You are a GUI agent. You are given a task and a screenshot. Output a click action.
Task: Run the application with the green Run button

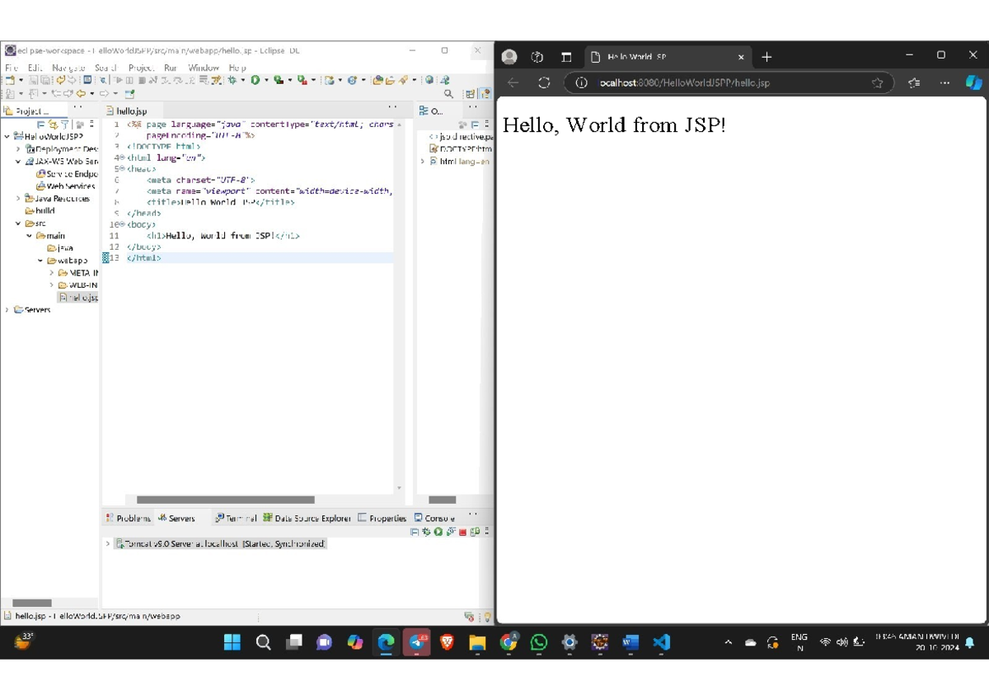(255, 80)
